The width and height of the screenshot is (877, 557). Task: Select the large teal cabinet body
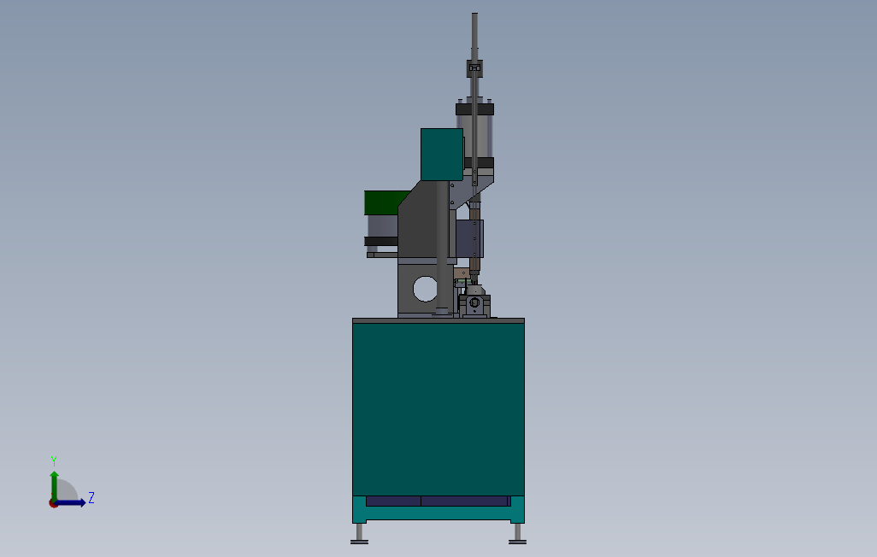(438, 409)
